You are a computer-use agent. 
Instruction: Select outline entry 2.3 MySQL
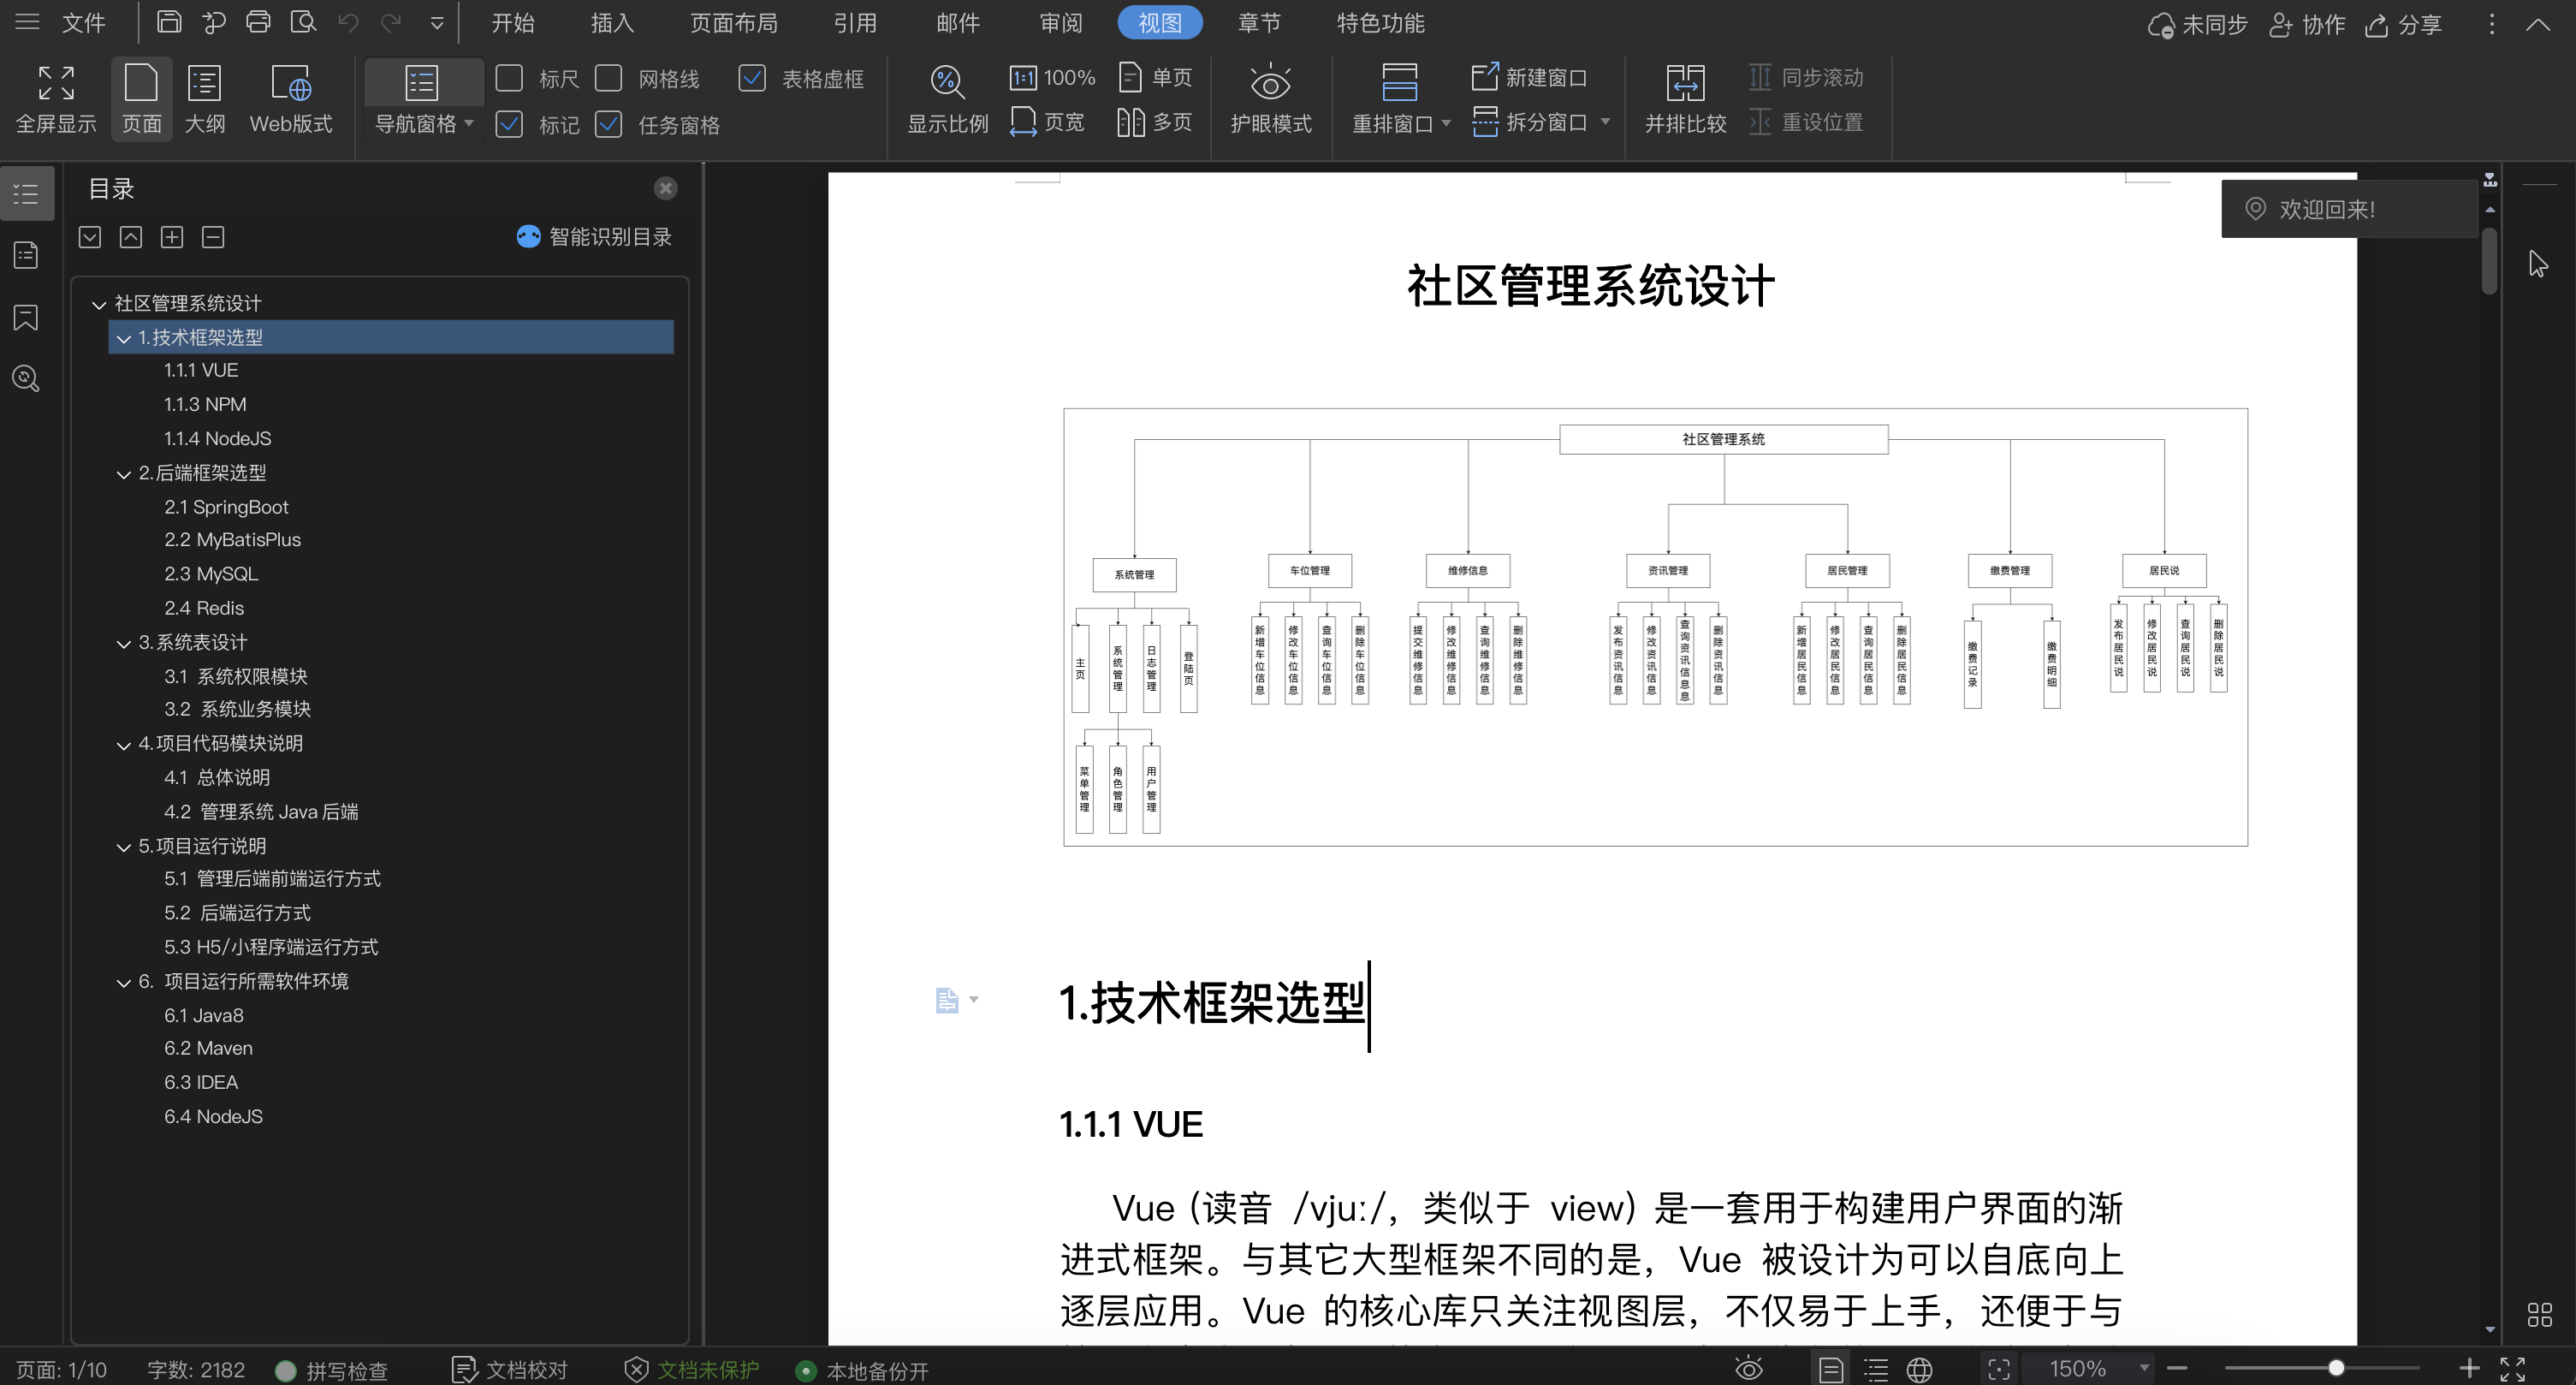pos(211,574)
